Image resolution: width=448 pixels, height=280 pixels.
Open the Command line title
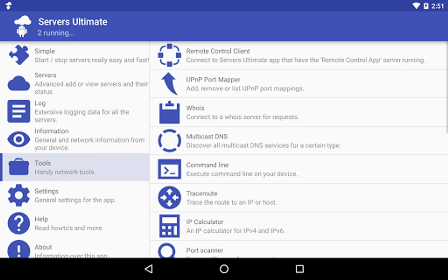[x=207, y=165]
